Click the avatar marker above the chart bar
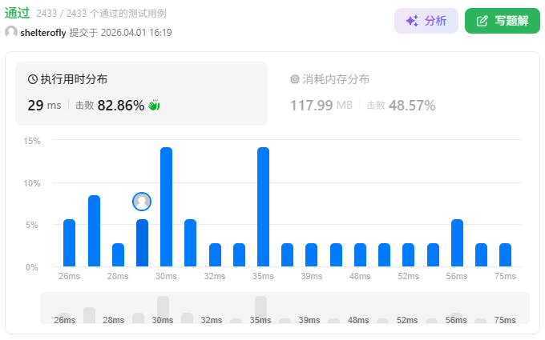The image size is (545, 340). click(x=142, y=202)
